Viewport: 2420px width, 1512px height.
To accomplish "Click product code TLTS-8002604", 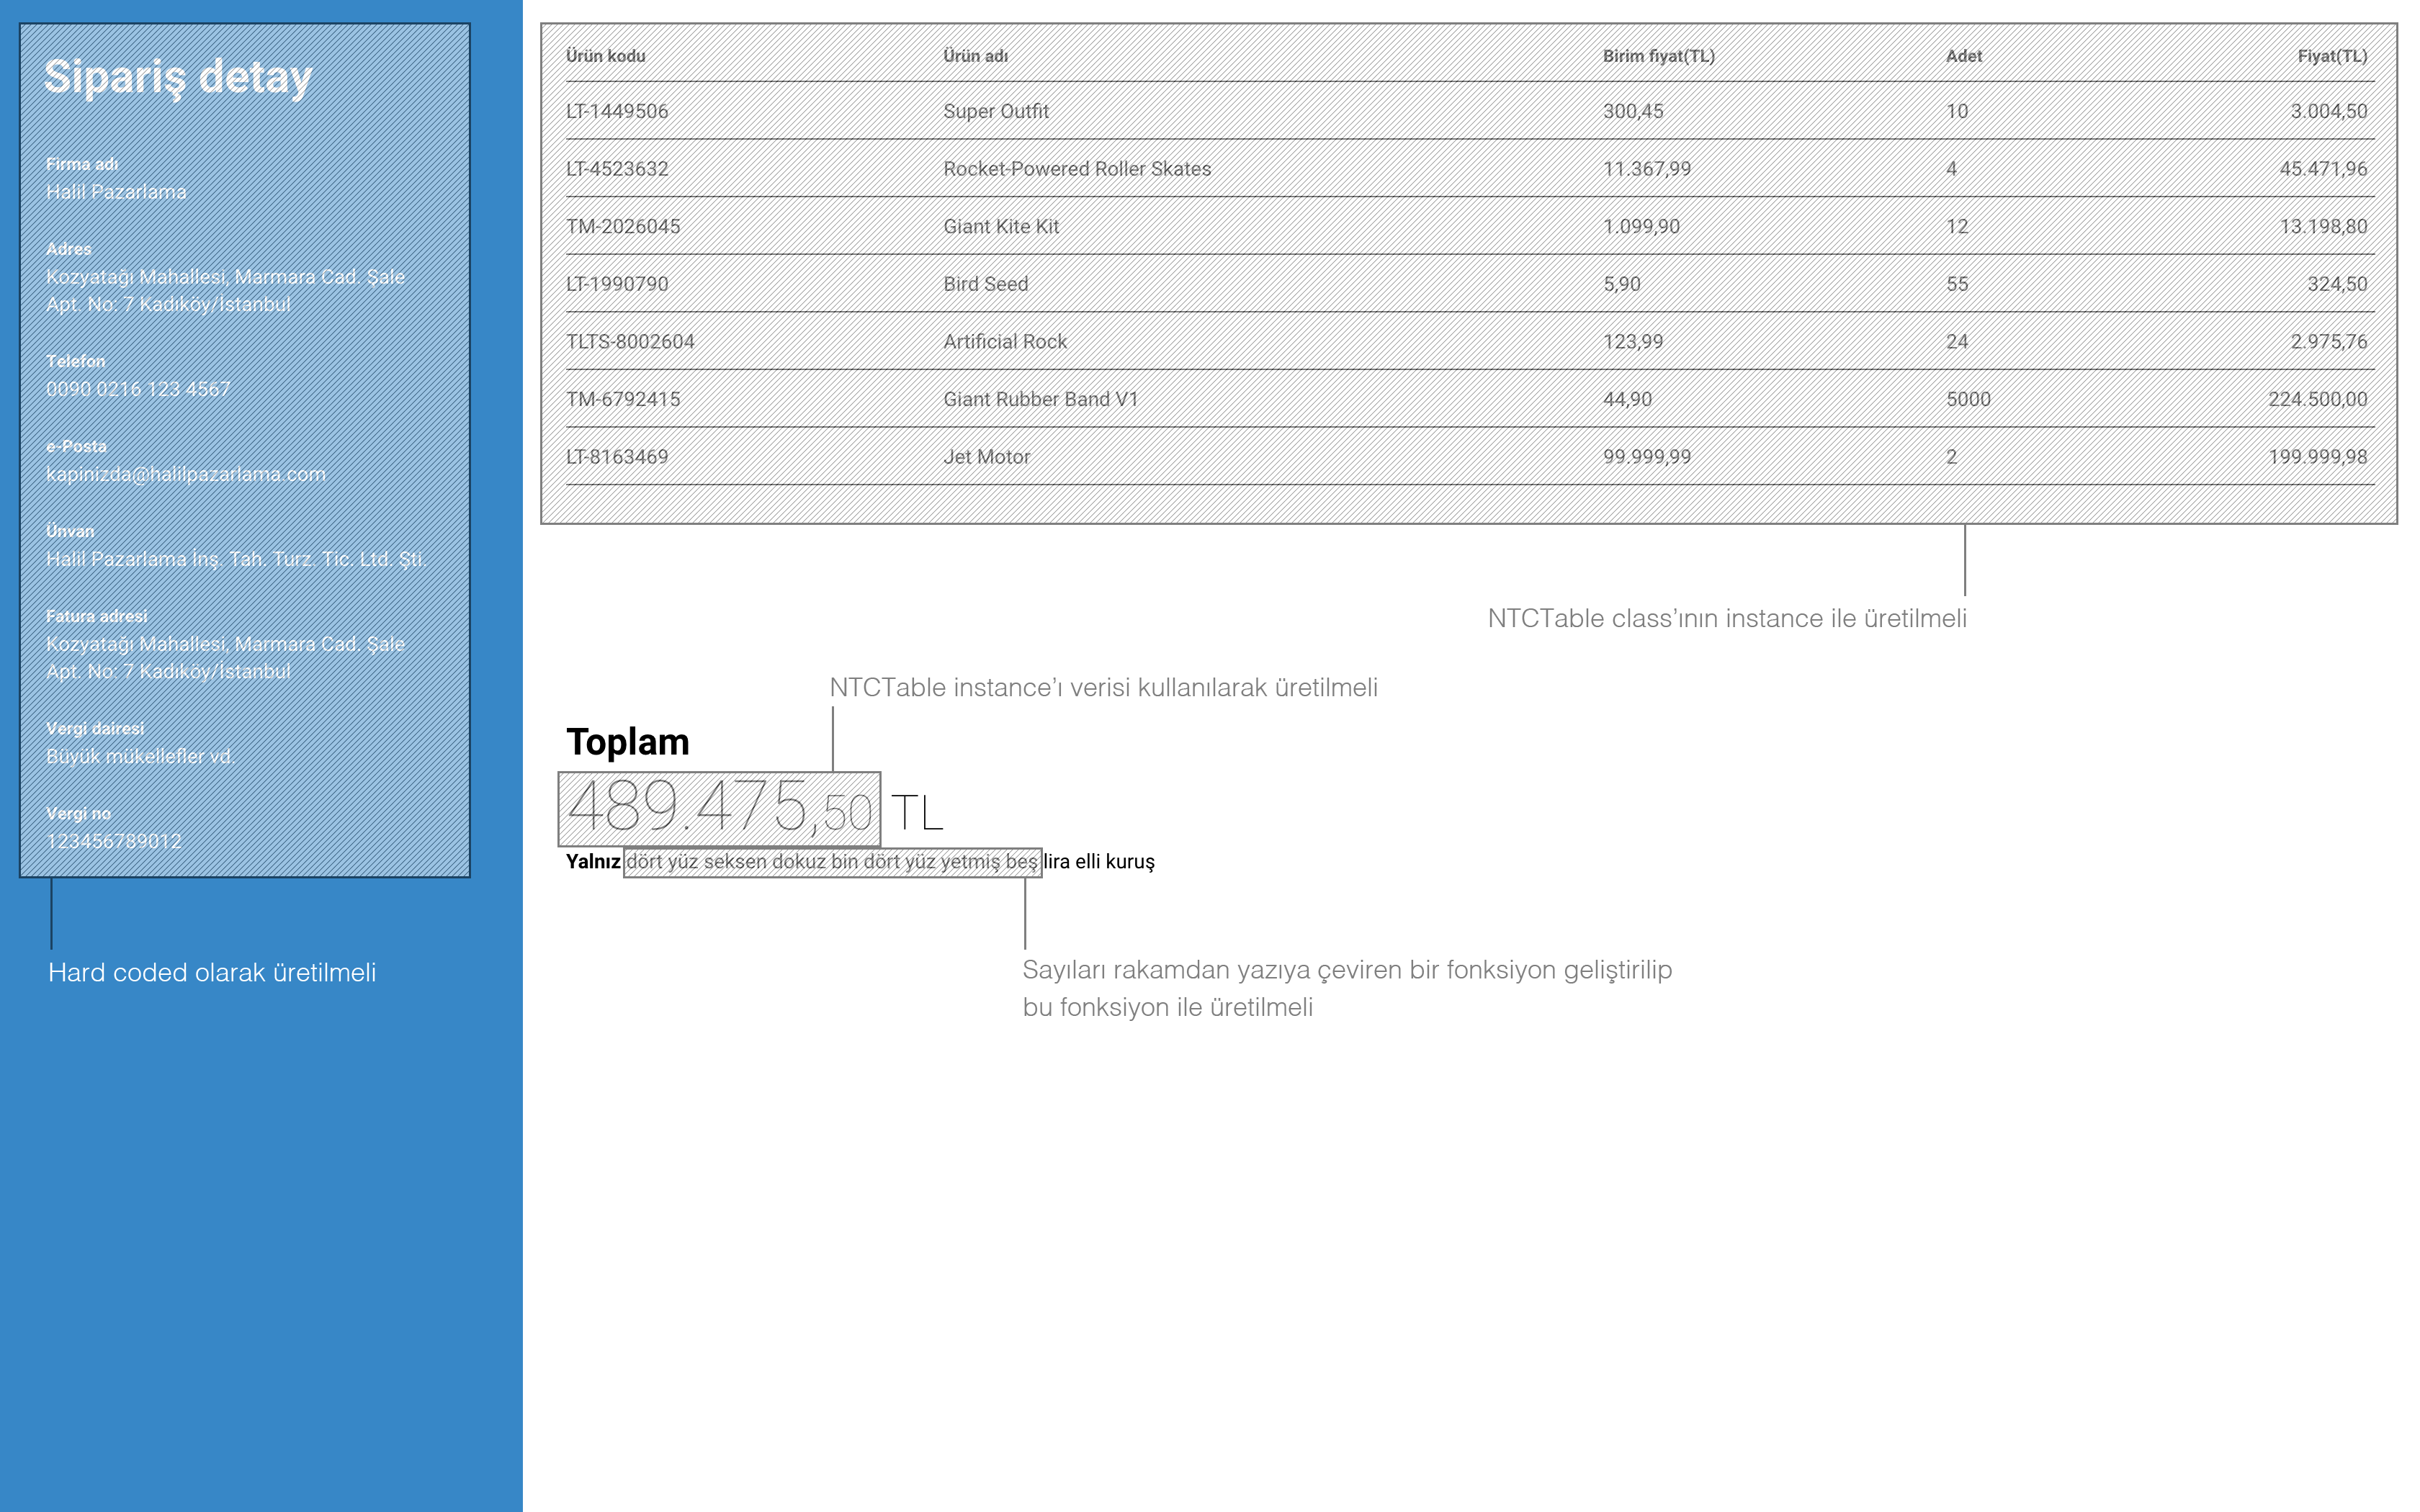I will [x=630, y=342].
